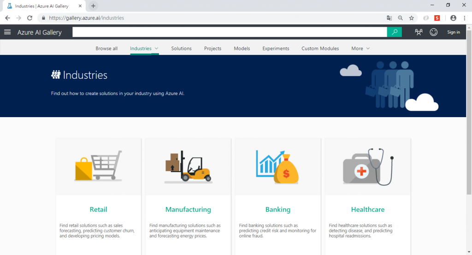Reload the page
The width and height of the screenshot is (472, 255).
(x=29, y=18)
